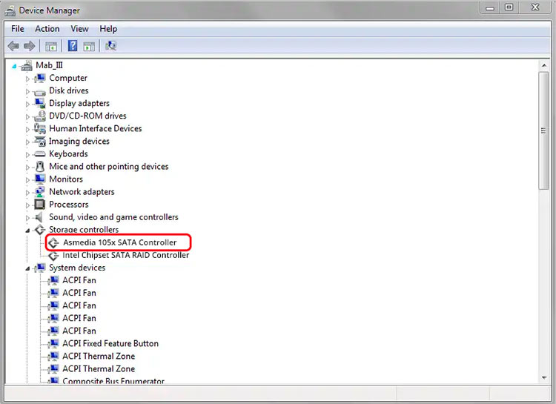Collapse the System devices node
Viewport: 556px width, 404px height.
pos(27,269)
